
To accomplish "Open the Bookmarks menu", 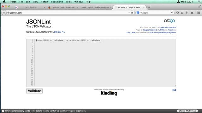I will pyautogui.click(x=57, y=2).
